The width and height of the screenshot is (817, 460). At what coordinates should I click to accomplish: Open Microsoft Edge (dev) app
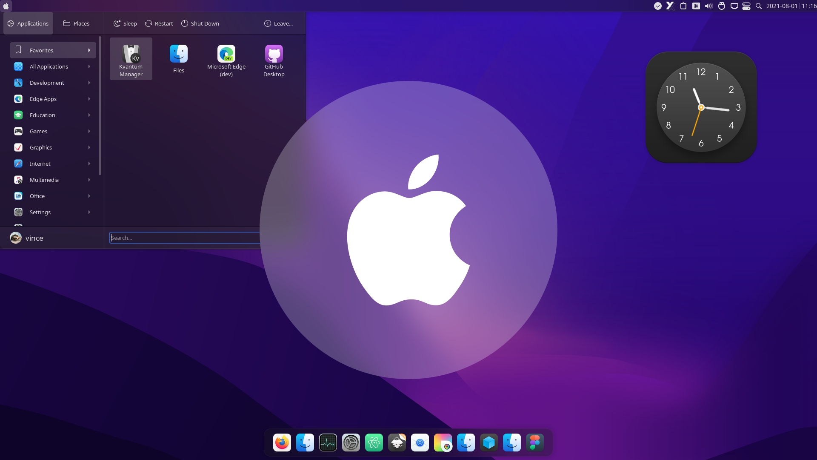pyautogui.click(x=226, y=59)
